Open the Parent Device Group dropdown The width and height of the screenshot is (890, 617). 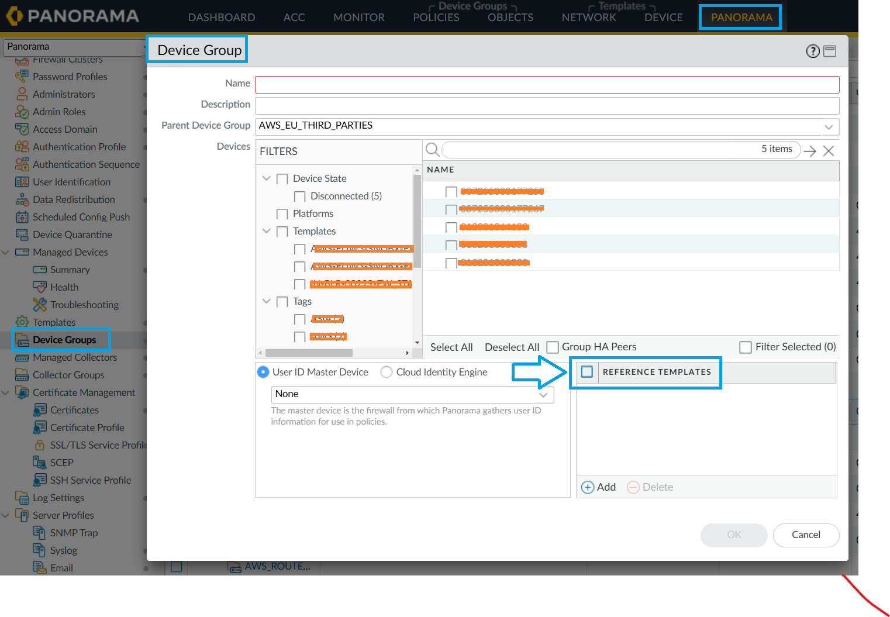point(829,126)
